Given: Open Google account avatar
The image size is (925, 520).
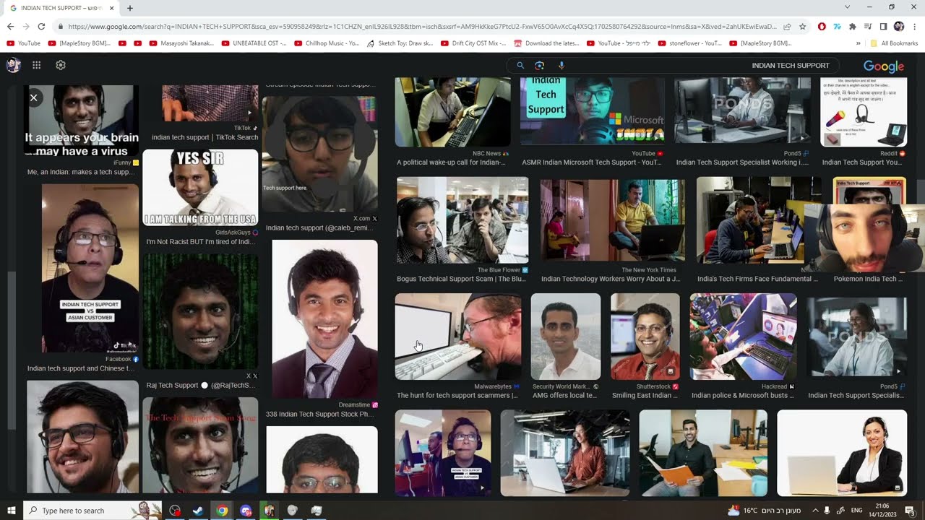Looking at the screenshot, I should [13, 65].
